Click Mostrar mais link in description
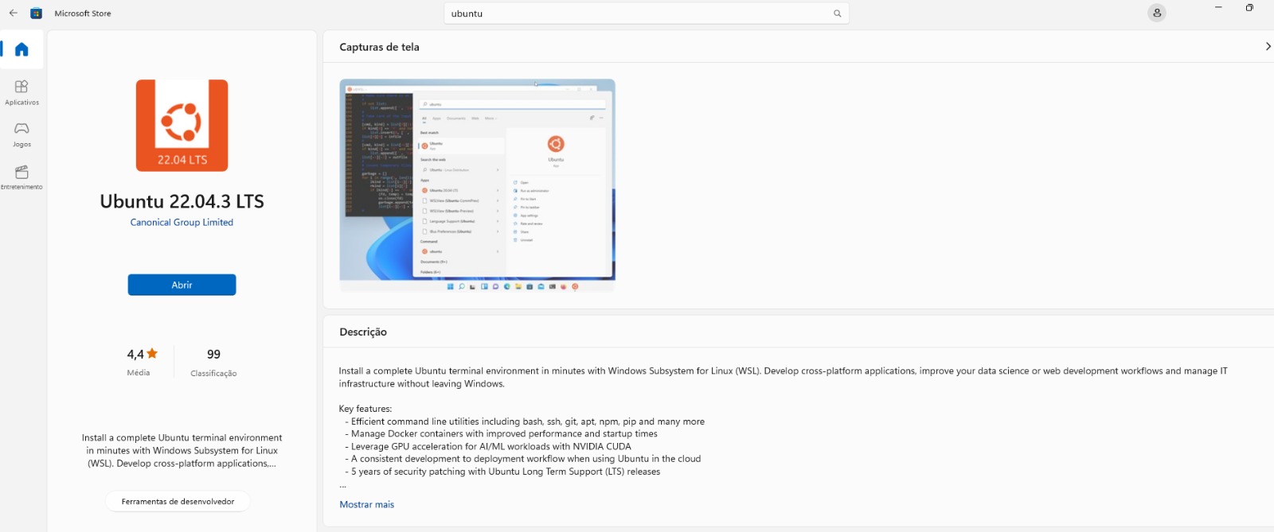This screenshot has height=532, width=1274. click(366, 504)
